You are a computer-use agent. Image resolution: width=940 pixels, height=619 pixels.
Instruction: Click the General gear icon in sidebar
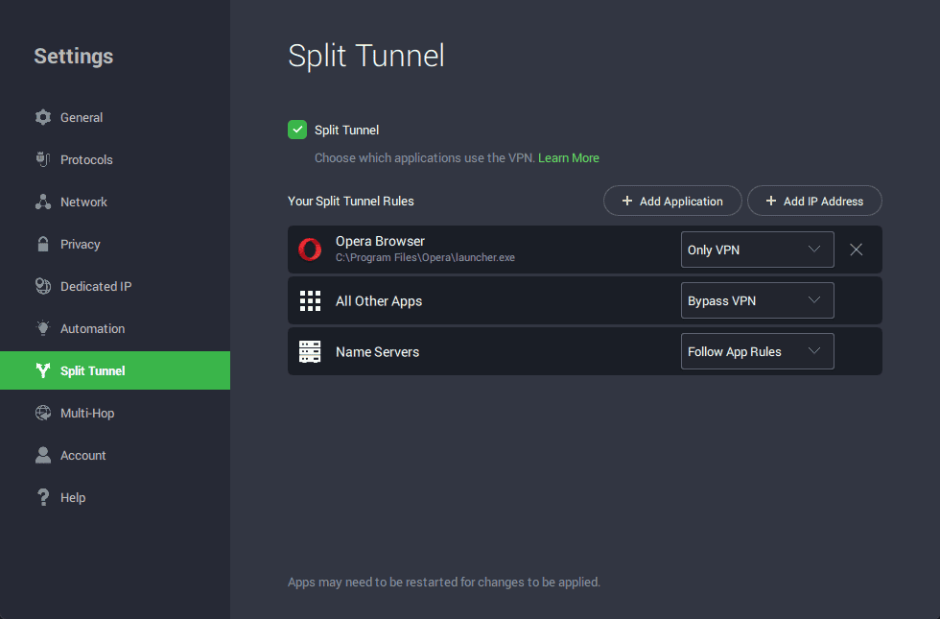43,117
